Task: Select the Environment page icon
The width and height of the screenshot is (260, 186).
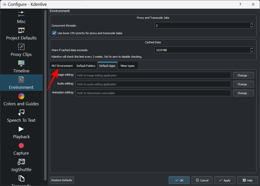Action: (x=21, y=80)
